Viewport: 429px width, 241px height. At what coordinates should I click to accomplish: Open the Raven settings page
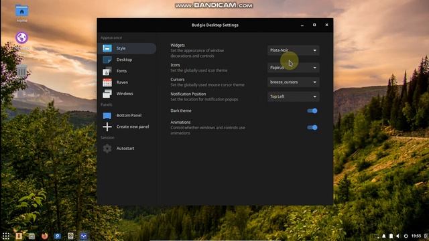pos(127,82)
